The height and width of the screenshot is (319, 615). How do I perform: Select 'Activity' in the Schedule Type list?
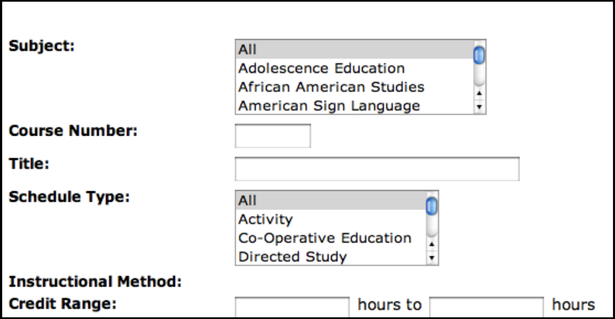285,220
